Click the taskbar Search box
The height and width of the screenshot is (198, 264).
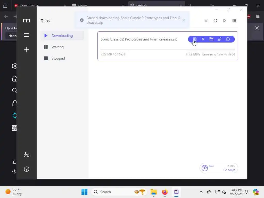119,192
